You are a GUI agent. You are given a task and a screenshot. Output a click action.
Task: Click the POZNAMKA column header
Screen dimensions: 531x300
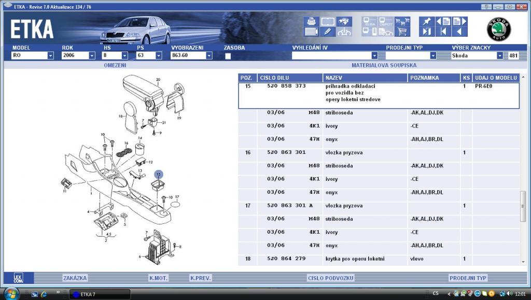tap(434, 78)
